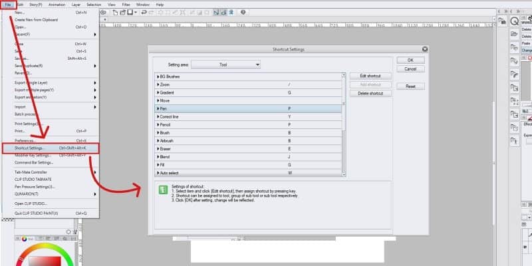532x266 pixels.
Task: Click the Save disk icon in command bar
Action: pyautogui.click(x=130, y=12)
